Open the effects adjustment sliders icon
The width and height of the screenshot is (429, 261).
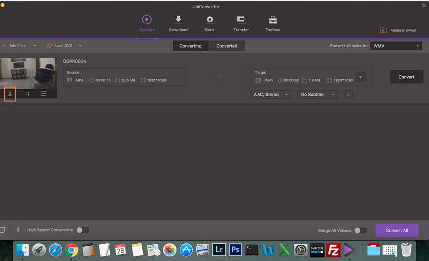click(x=44, y=94)
